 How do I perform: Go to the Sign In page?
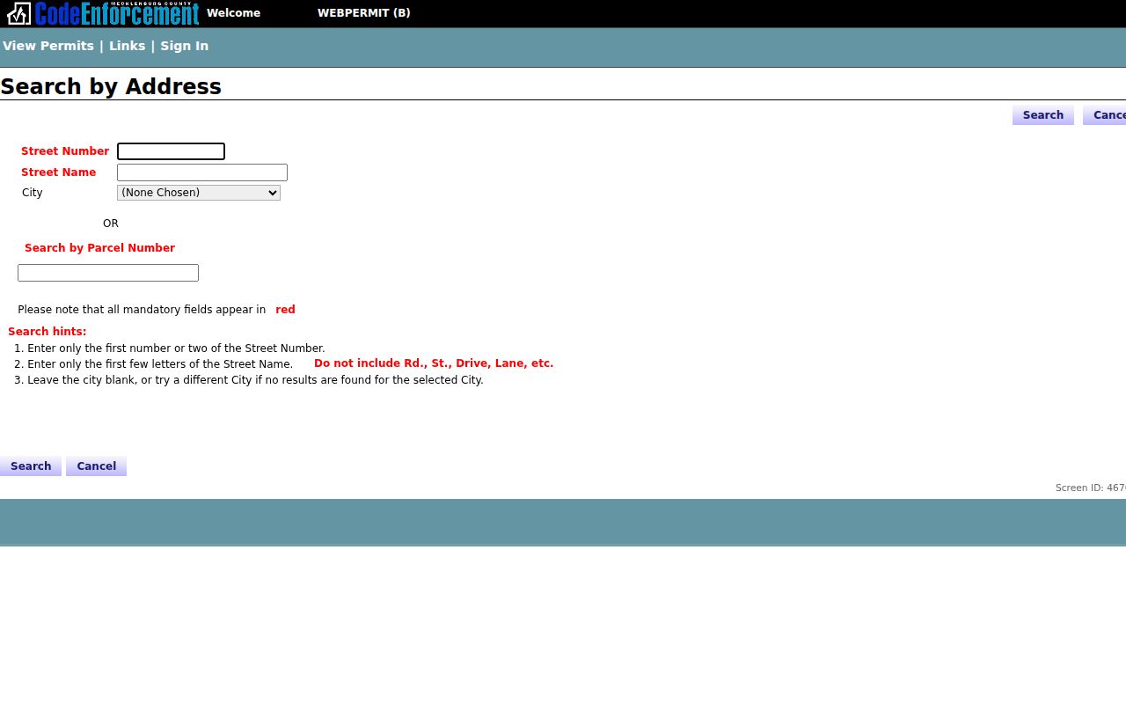[184, 46]
